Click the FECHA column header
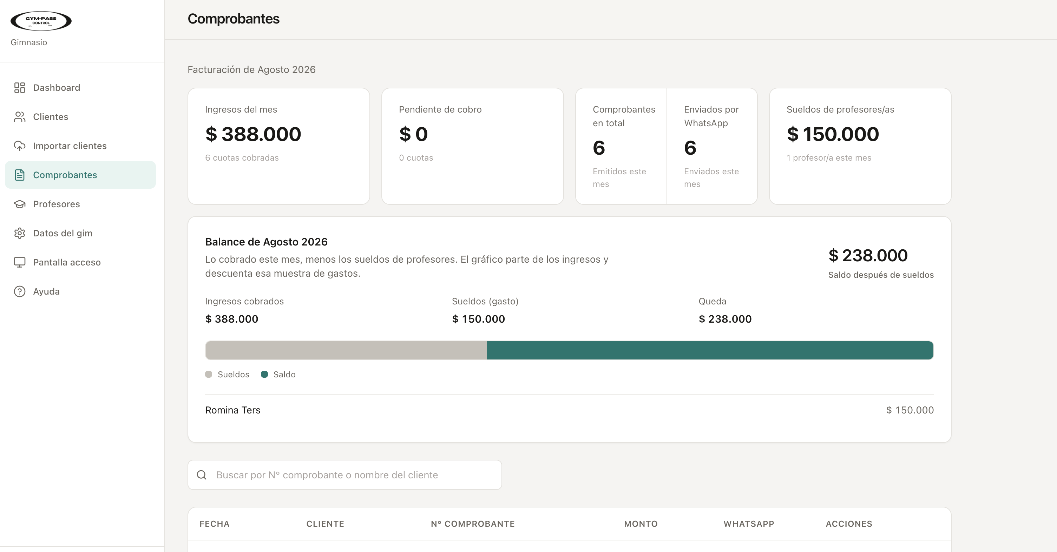 tap(215, 524)
